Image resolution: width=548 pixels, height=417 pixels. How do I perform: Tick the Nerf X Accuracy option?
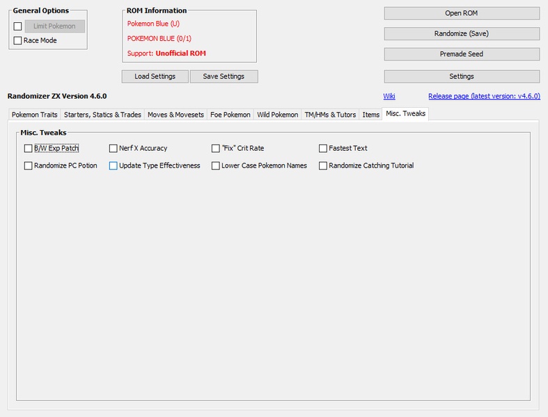tap(113, 148)
